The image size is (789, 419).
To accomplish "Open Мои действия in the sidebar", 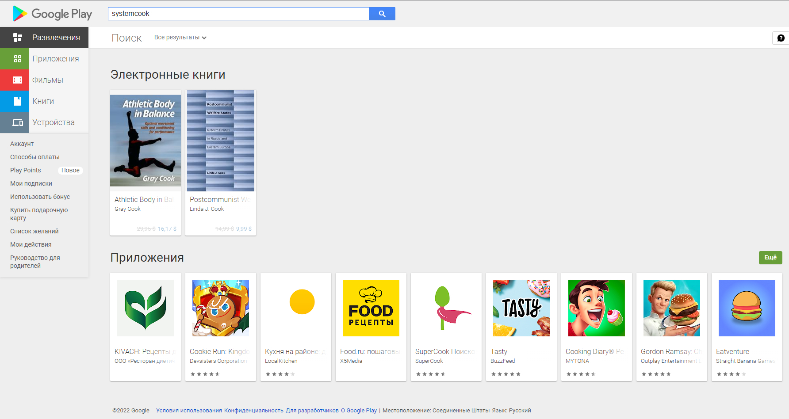I will (31, 244).
